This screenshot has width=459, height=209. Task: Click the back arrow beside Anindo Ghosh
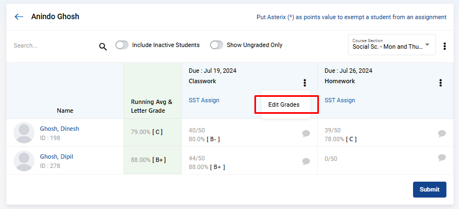[x=19, y=16]
